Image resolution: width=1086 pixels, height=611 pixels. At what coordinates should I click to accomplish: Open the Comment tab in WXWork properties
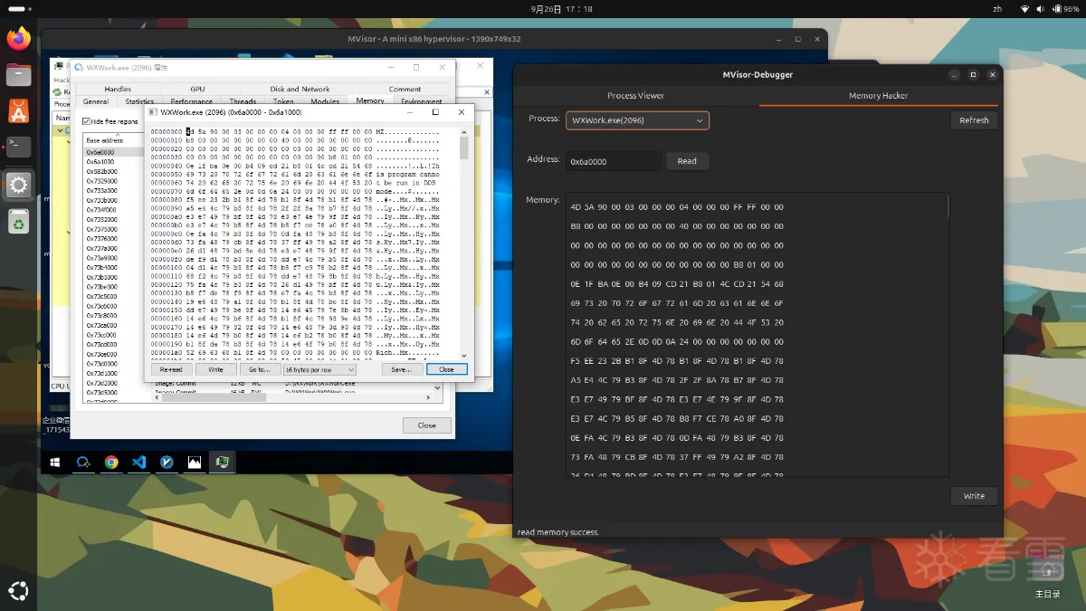point(405,89)
